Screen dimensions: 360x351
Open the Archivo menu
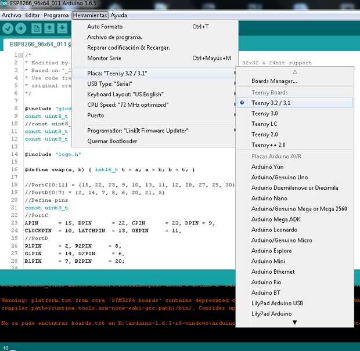[x=12, y=15]
